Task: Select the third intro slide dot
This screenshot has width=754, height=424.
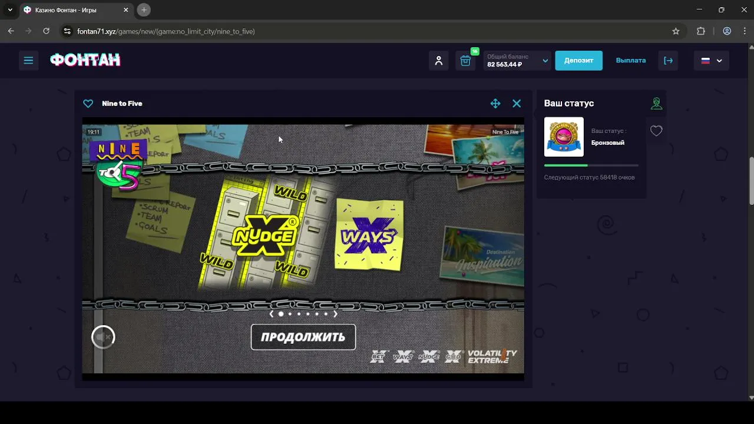Action: pyautogui.click(x=299, y=314)
